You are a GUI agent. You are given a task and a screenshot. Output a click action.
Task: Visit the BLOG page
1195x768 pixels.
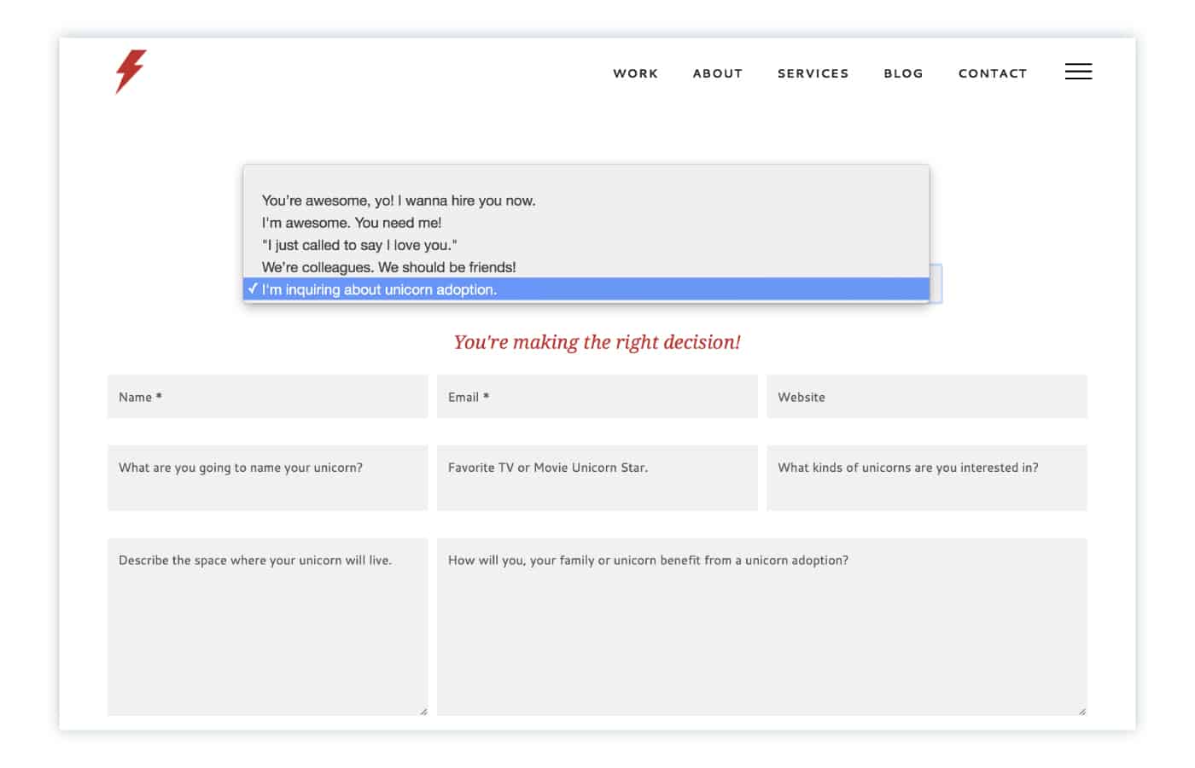point(903,73)
